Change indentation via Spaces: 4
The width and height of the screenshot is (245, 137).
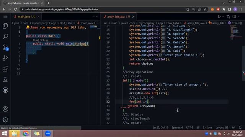[x=177, y=127]
